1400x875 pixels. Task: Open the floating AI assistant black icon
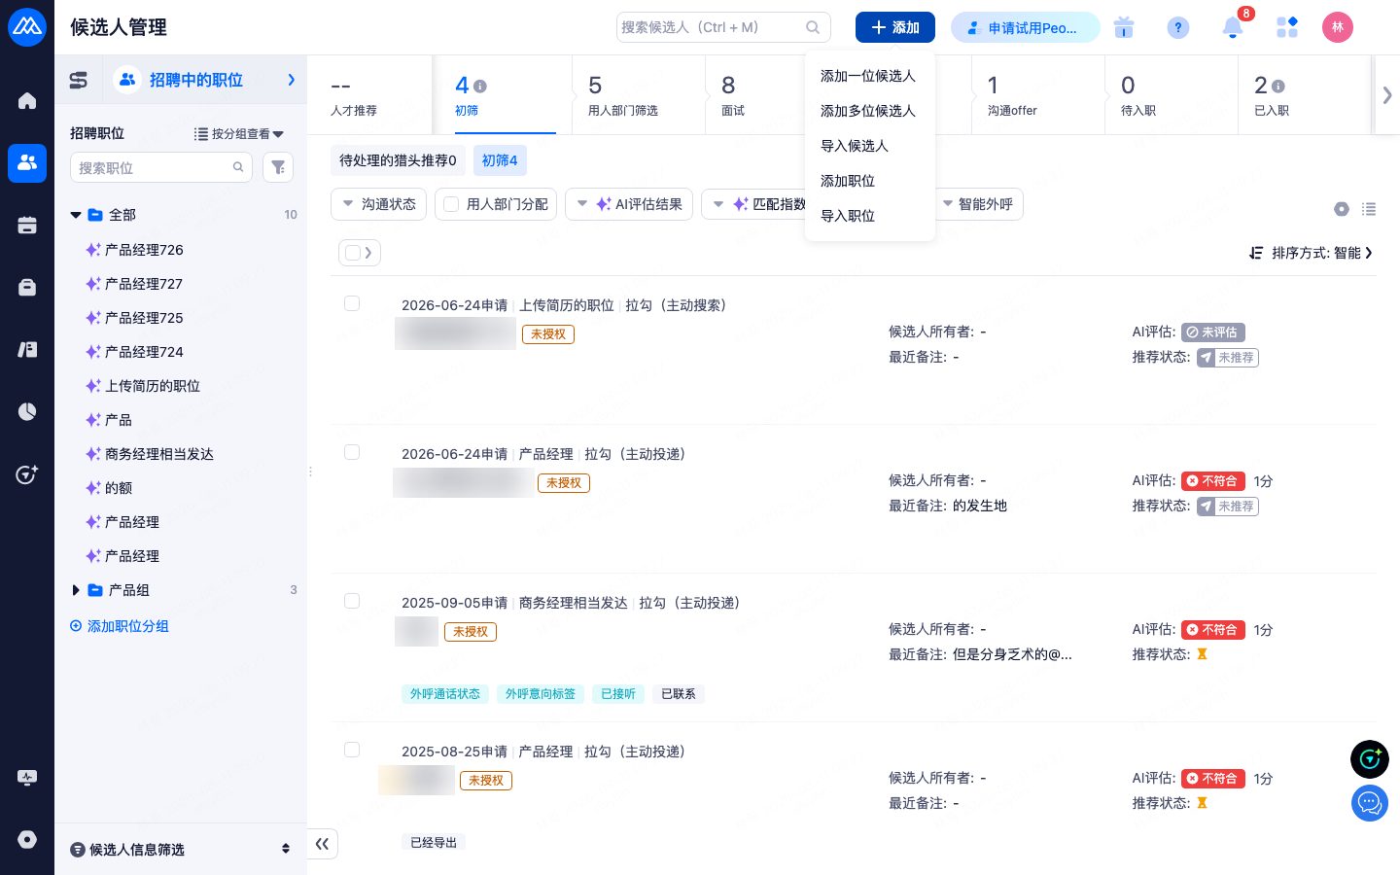(x=1370, y=759)
